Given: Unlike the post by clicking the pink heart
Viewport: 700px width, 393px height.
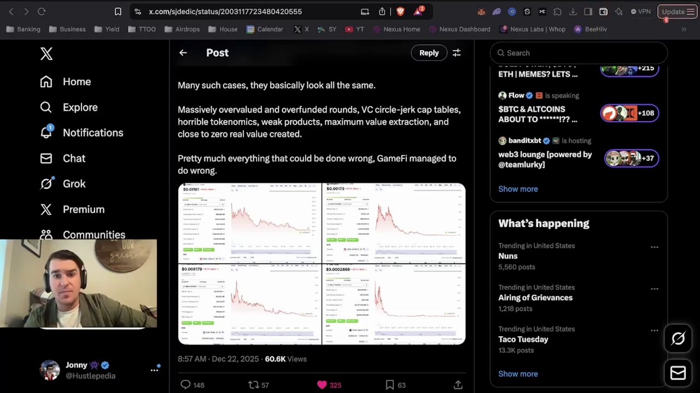Looking at the screenshot, I should point(322,384).
